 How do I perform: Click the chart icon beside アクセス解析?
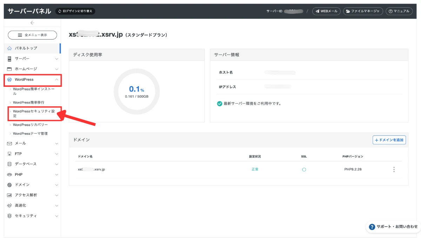click(9, 195)
